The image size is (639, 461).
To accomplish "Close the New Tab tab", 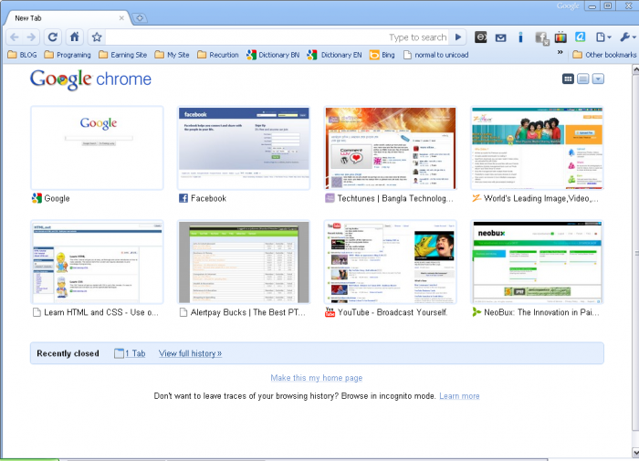I will click(121, 18).
